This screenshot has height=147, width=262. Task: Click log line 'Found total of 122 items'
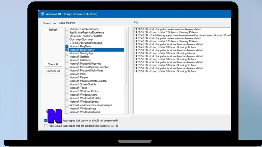166,32
